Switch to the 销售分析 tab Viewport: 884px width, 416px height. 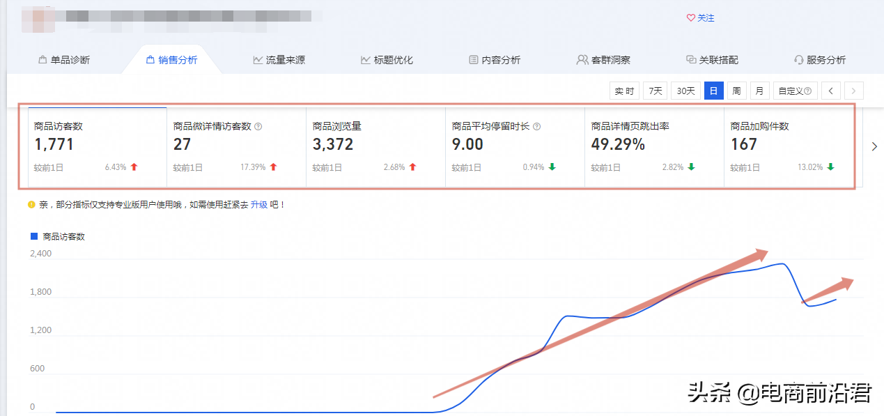tap(171, 60)
